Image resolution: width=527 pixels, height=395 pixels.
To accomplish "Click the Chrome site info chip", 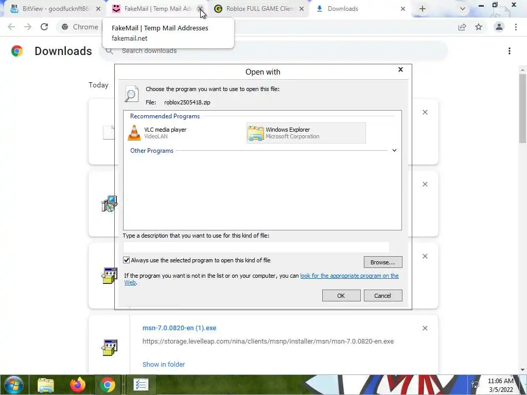I will (80, 27).
